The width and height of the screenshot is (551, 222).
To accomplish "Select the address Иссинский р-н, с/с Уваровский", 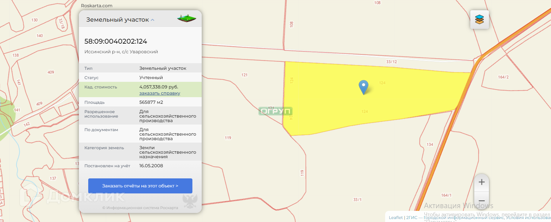I will point(121,52).
